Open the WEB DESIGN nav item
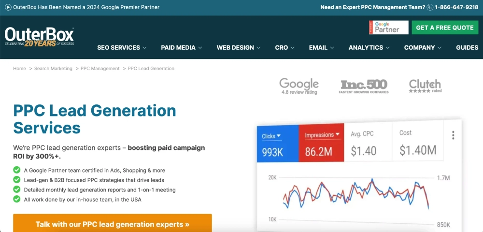The width and height of the screenshot is (483, 232). click(235, 47)
